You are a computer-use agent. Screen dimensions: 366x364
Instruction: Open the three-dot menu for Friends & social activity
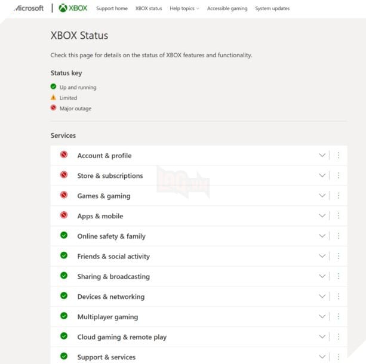pyautogui.click(x=339, y=256)
